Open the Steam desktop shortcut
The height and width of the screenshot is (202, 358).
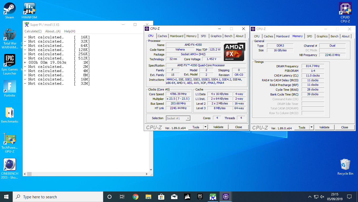tap(10, 11)
